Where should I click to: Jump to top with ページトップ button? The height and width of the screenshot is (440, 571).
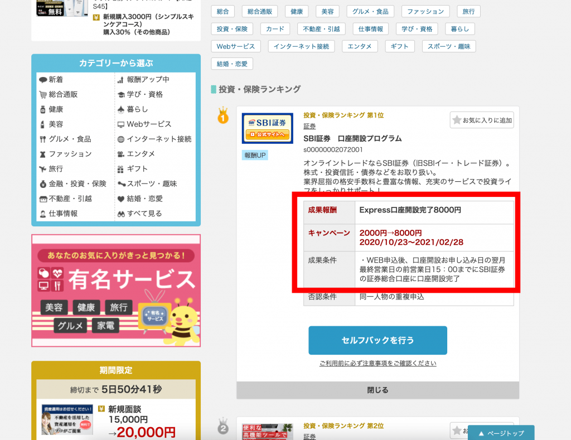[x=501, y=433]
